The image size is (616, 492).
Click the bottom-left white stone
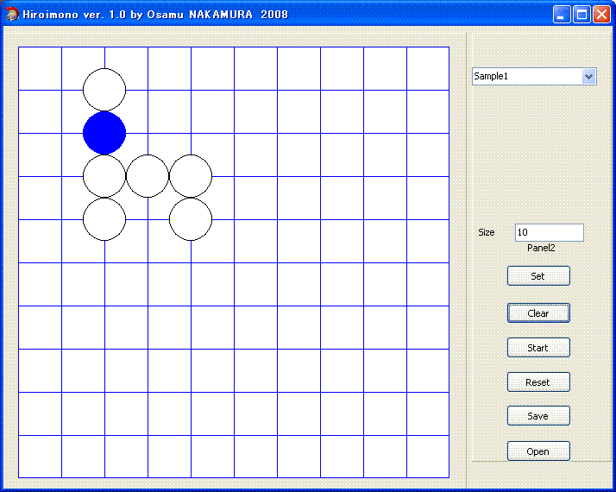[104, 219]
